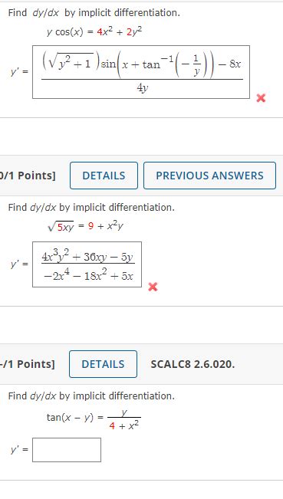The image size is (283, 499).
Task: Click the empty y' answer box for tan(x − y)
Action: (x=67, y=450)
